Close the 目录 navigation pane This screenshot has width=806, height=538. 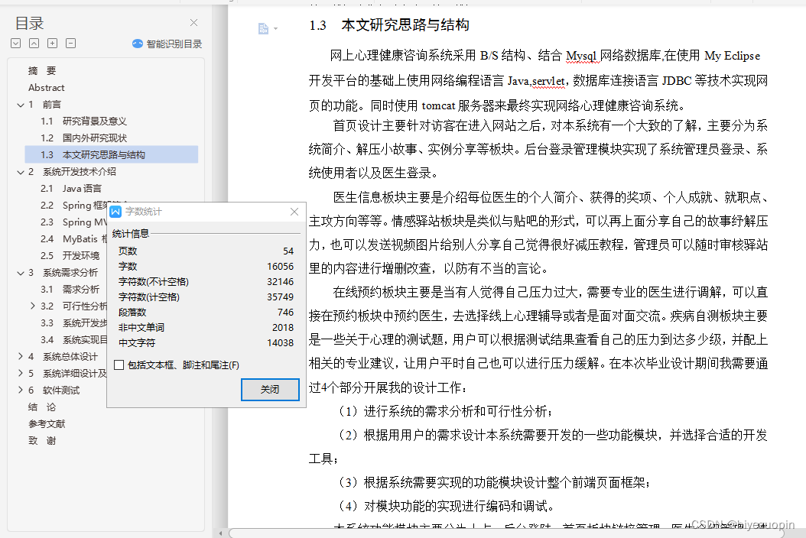pos(193,23)
